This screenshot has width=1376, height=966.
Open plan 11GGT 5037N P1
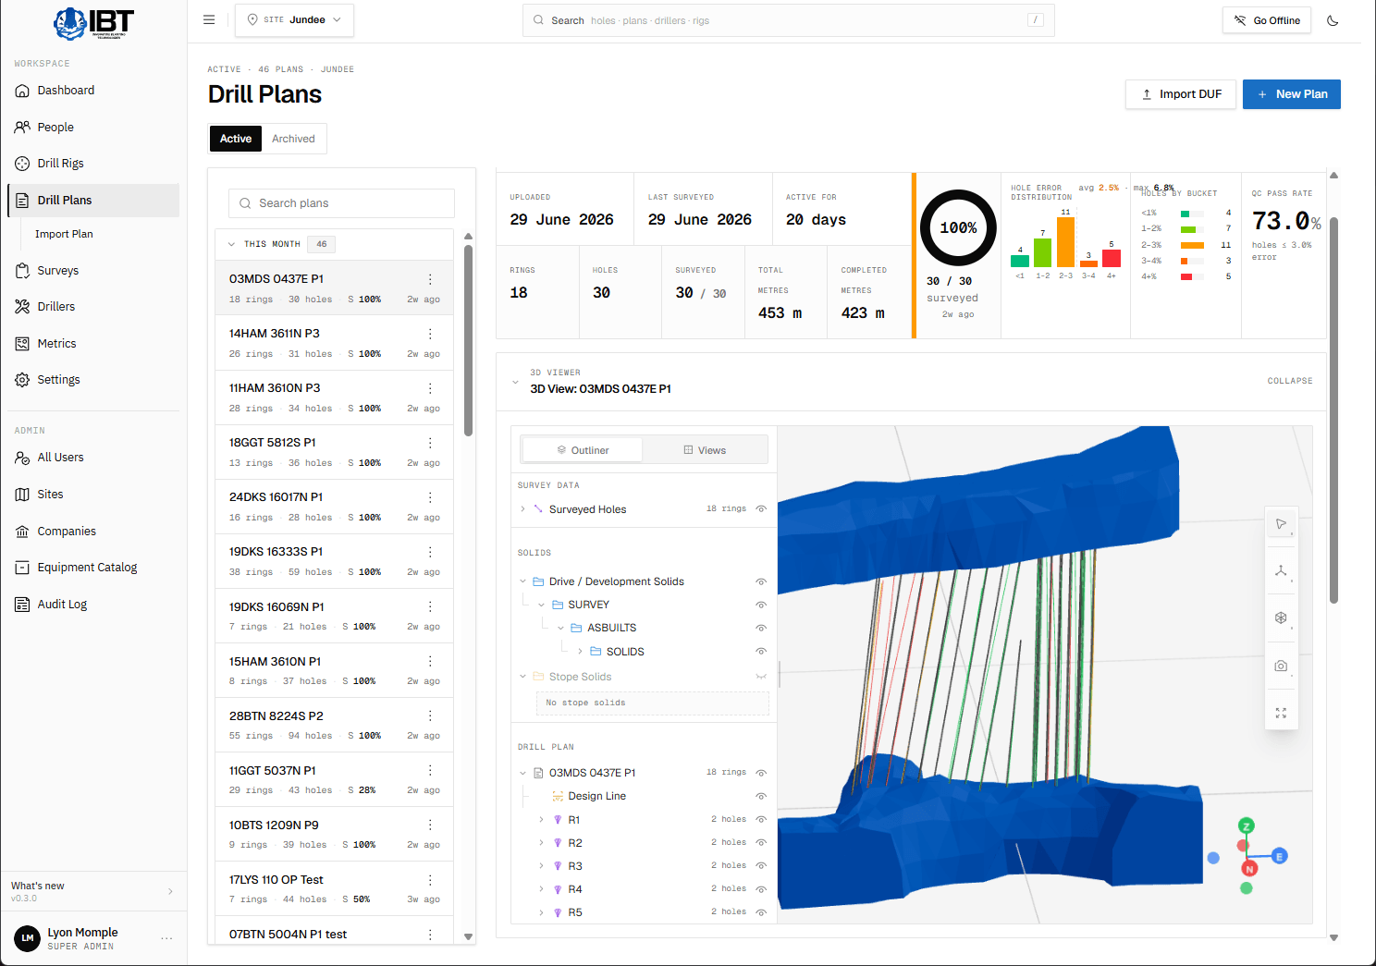[334, 780]
